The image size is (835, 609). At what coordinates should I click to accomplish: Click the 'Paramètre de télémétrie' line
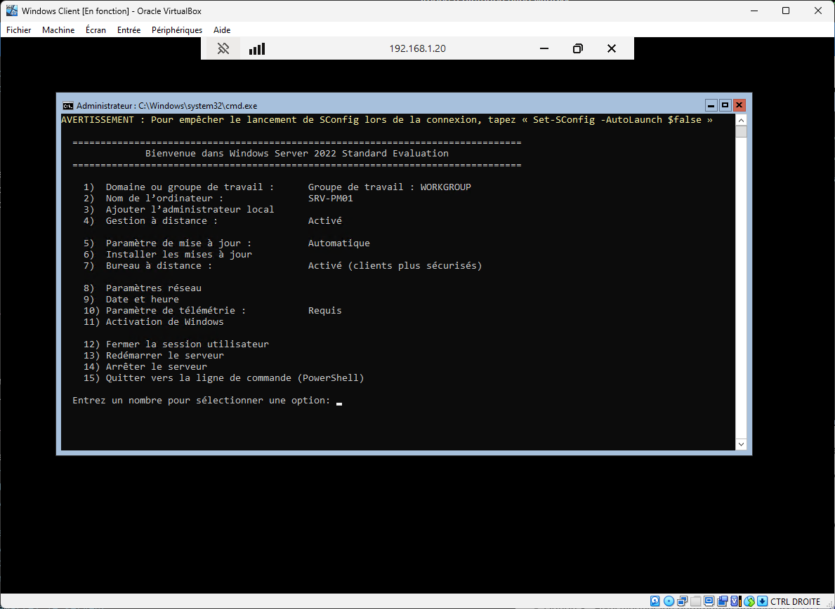click(x=213, y=311)
